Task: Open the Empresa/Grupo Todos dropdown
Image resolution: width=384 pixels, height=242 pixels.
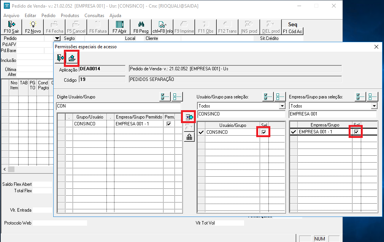Action: click(374, 106)
